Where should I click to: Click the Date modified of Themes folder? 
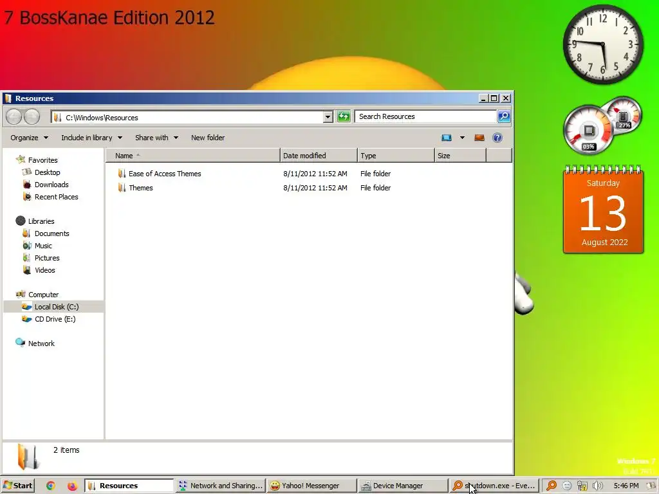pyautogui.click(x=315, y=188)
